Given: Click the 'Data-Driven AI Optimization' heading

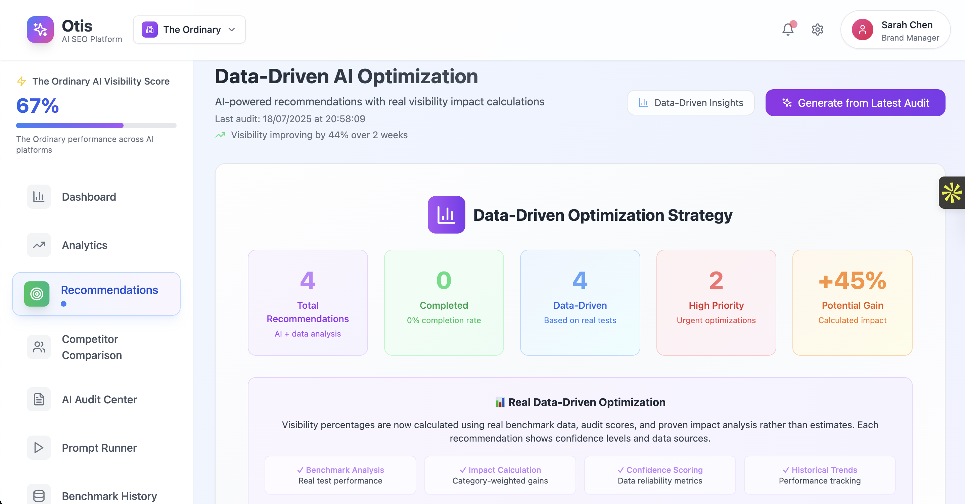Looking at the screenshot, I should click(x=347, y=77).
